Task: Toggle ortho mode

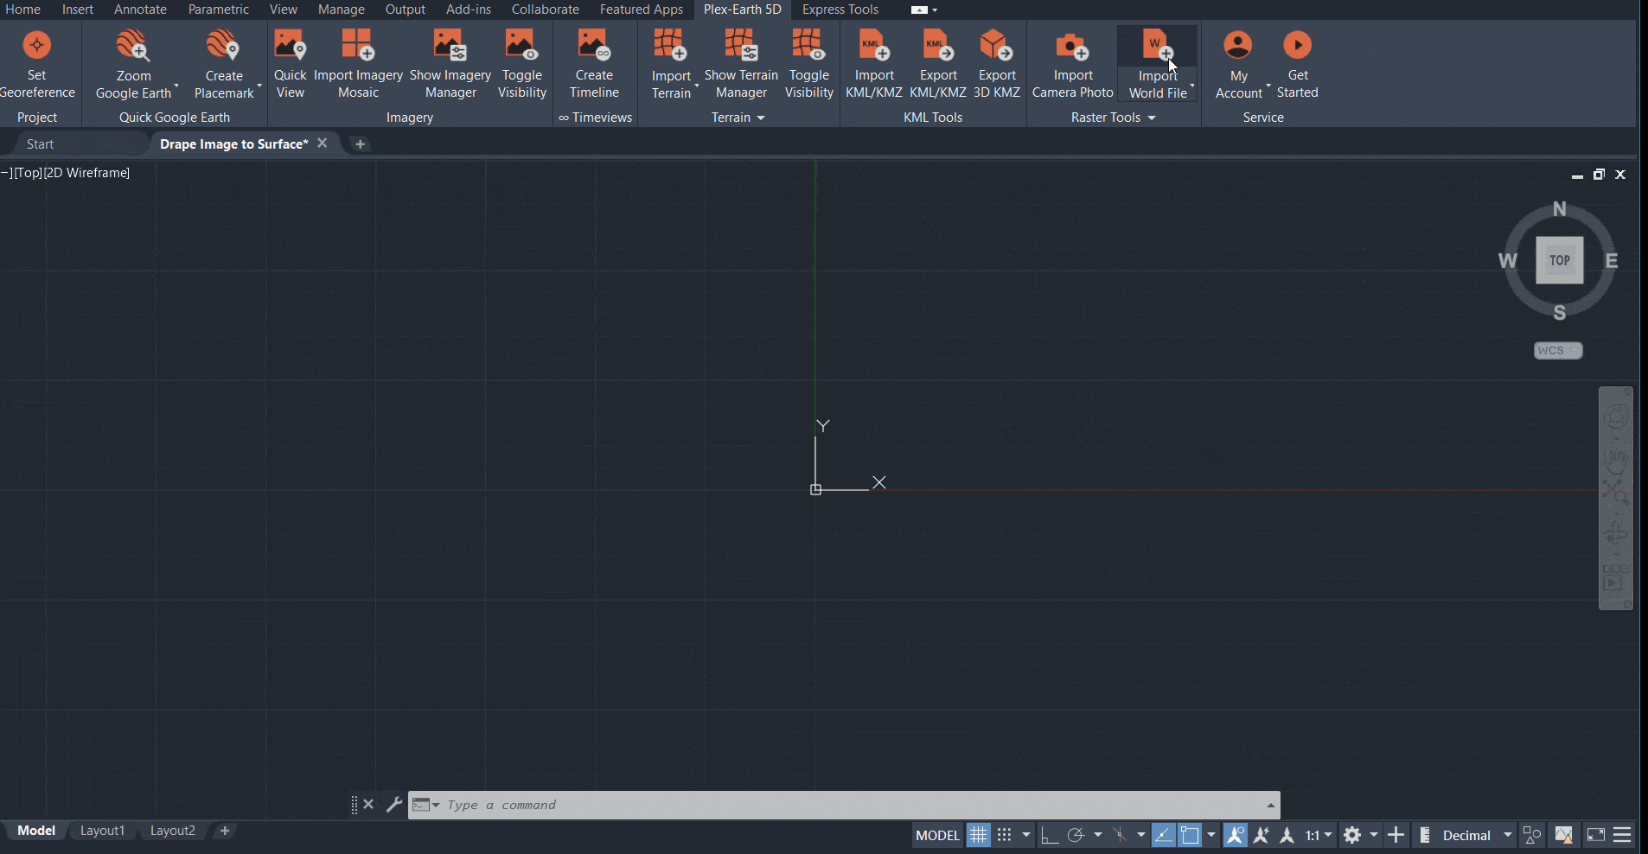Action: pyautogui.click(x=1049, y=835)
